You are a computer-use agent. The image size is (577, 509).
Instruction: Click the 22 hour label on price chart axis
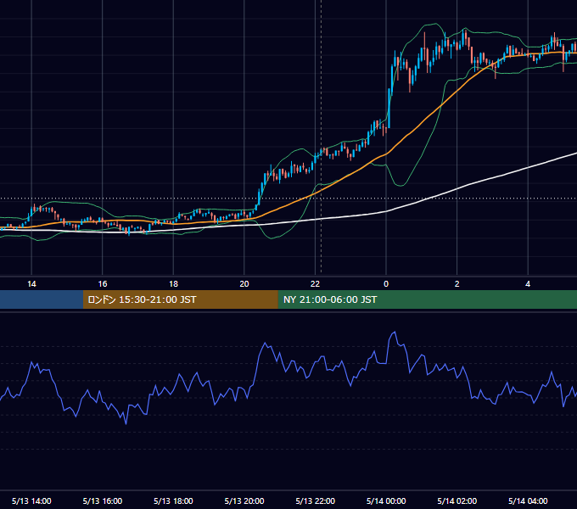click(315, 284)
